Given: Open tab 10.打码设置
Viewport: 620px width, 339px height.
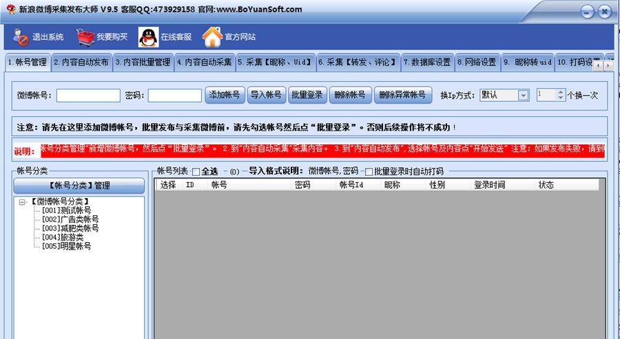Looking at the screenshot, I should click(574, 63).
